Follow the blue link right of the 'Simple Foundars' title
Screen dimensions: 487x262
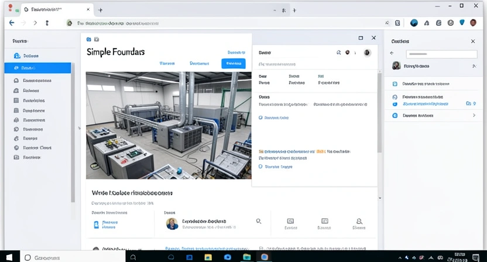[x=236, y=53]
